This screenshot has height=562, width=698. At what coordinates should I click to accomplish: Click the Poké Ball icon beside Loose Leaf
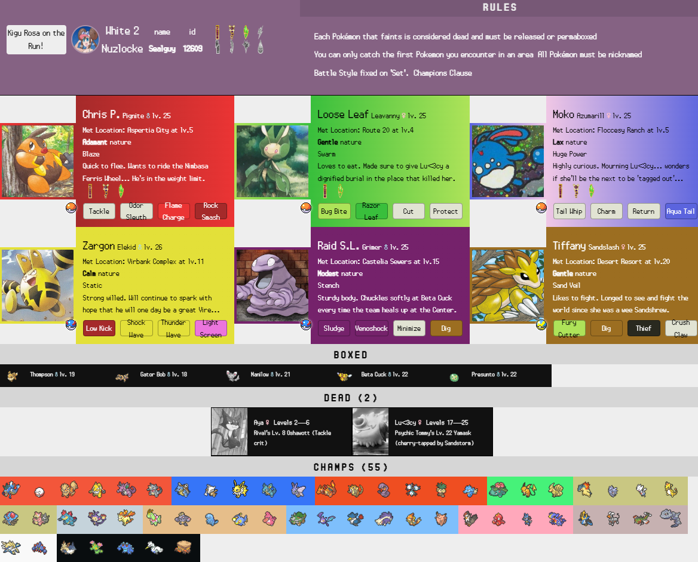(306, 207)
